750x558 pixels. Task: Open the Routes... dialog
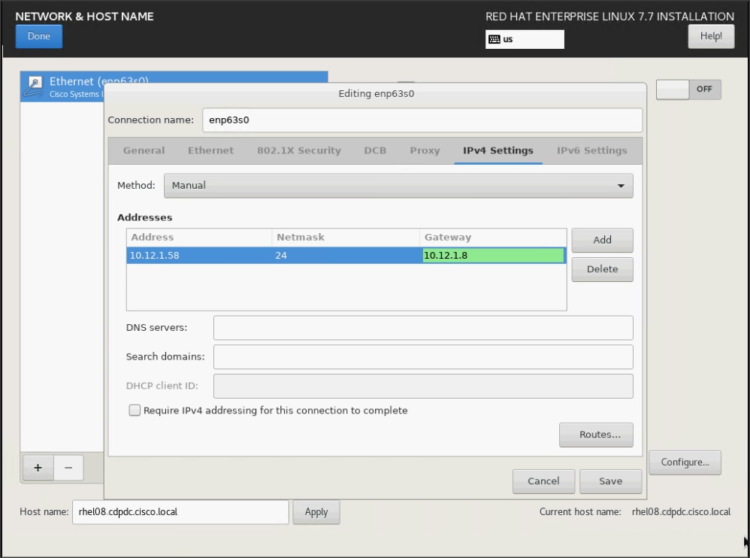coord(596,435)
